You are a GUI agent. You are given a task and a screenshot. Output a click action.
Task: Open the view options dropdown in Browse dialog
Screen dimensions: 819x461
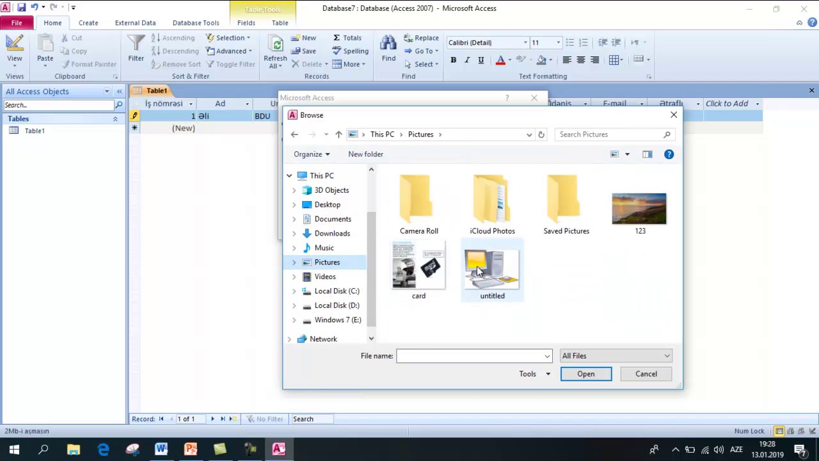point(627,154)
